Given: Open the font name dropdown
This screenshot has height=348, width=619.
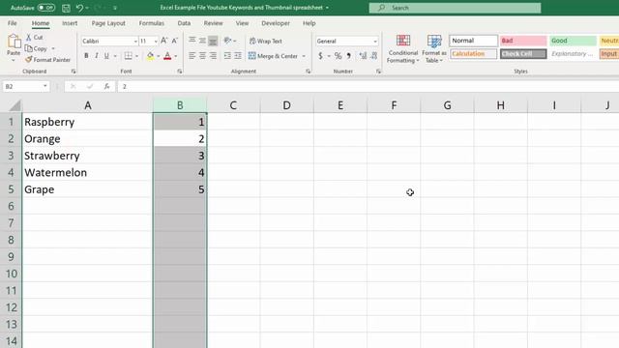Looking at the screenshot, I should point(135,41).
